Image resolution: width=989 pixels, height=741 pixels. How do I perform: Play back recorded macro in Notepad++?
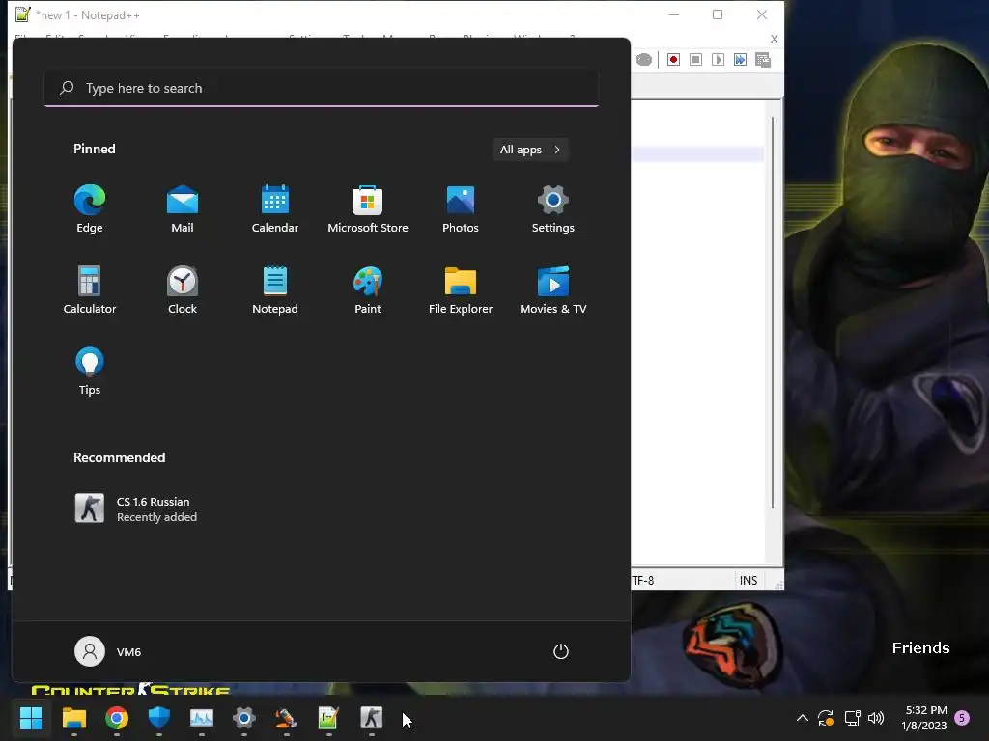718,60
